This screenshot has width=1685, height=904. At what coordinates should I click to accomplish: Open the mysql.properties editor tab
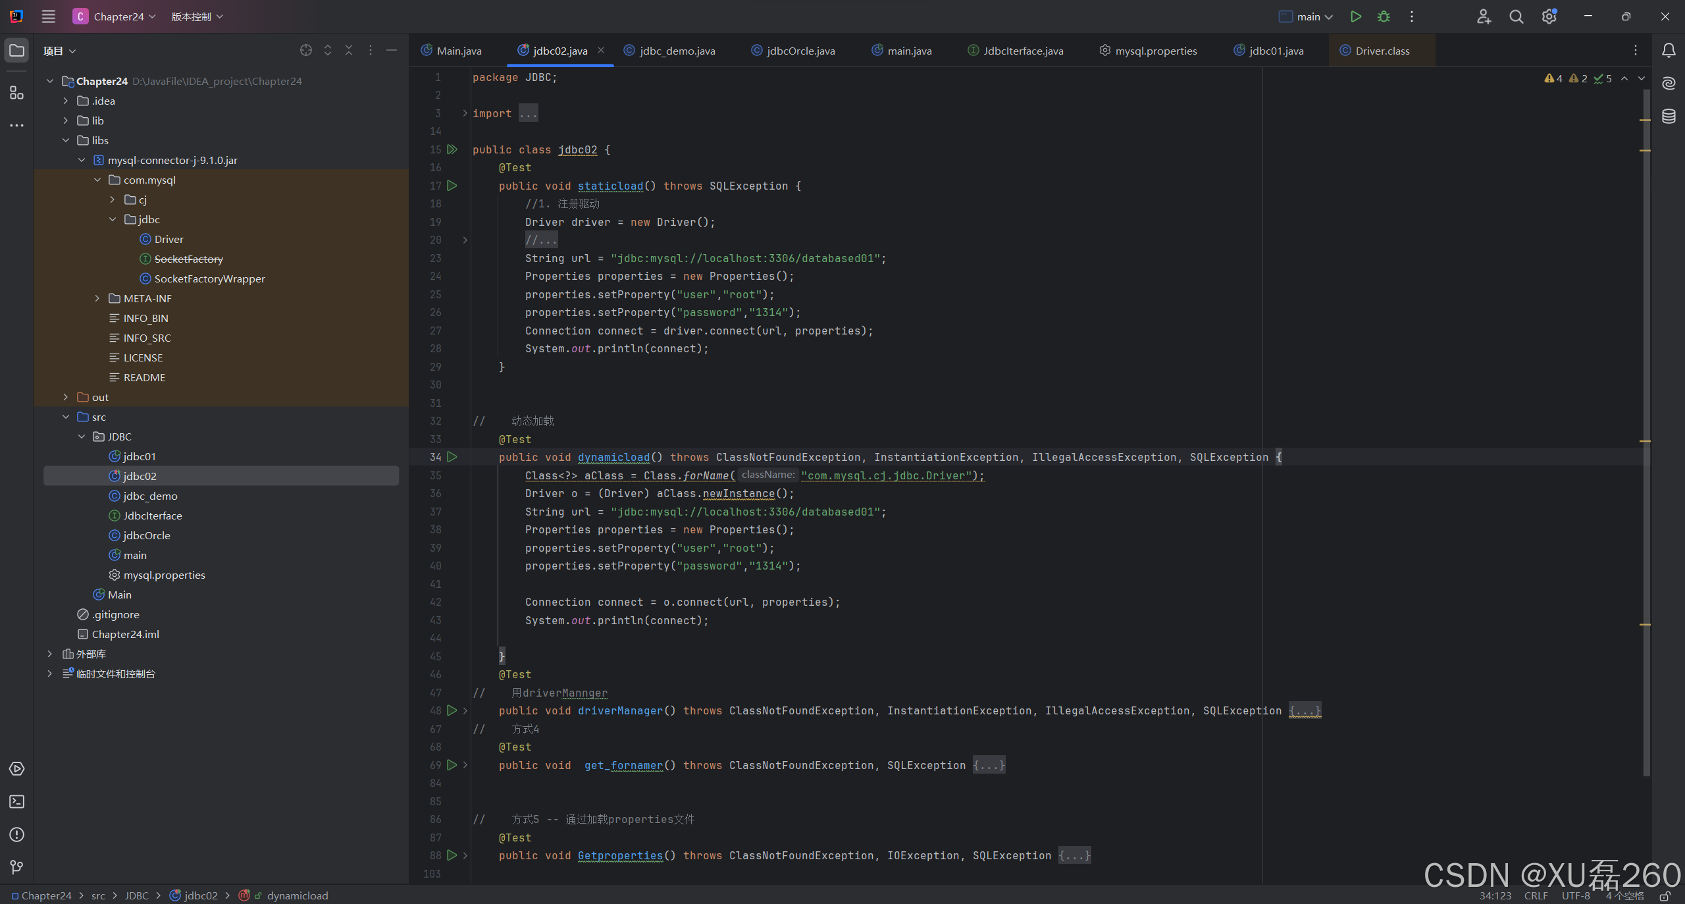1155,51
